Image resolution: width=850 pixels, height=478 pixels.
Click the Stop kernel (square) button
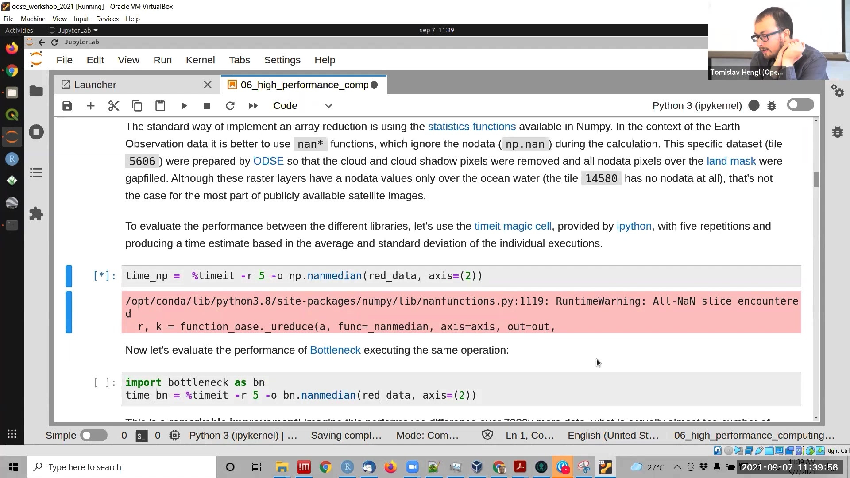coord(207,106)
